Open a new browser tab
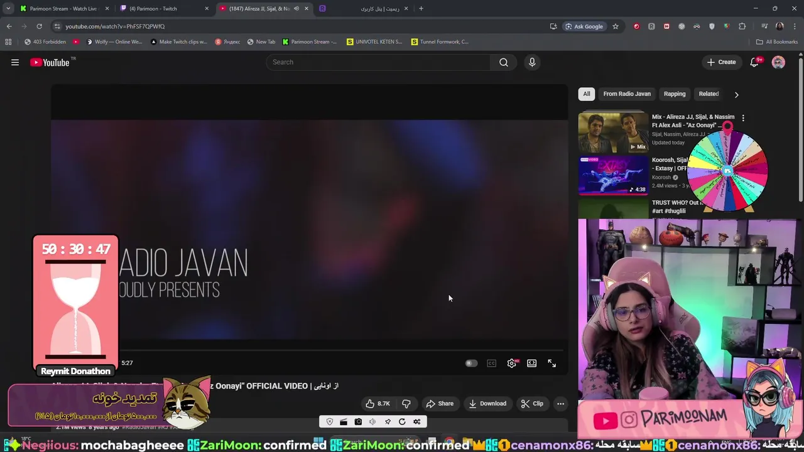 click(421, 9)
